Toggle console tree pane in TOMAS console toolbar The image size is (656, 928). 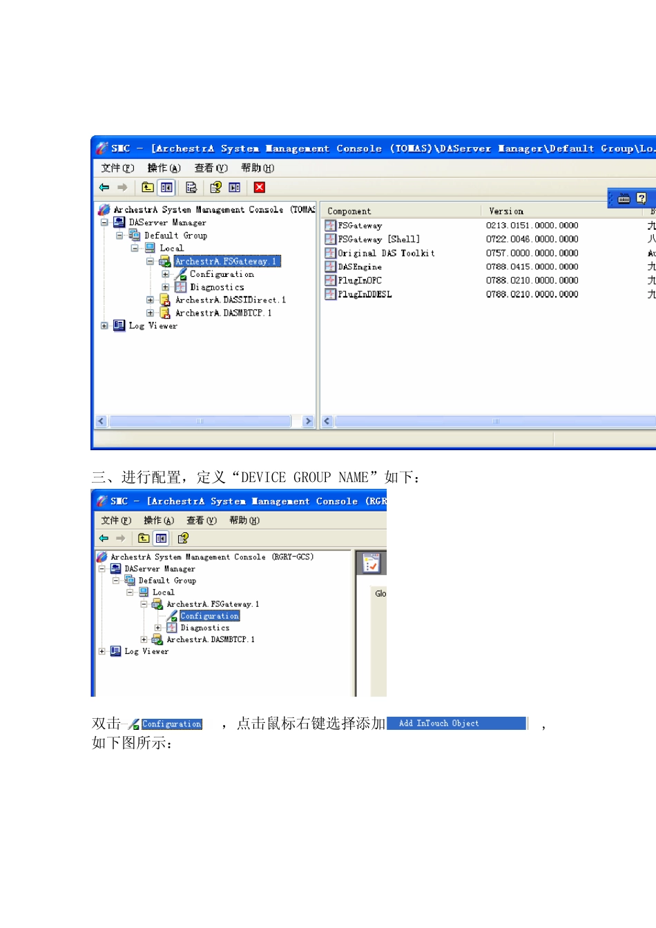(x=166, y=187)
